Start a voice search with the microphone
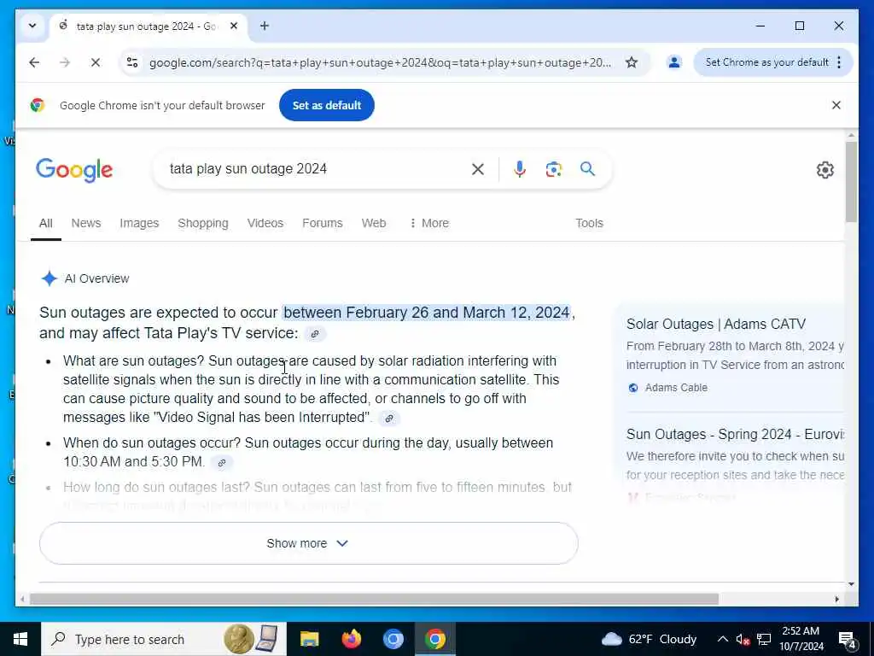 pos(520,169)
